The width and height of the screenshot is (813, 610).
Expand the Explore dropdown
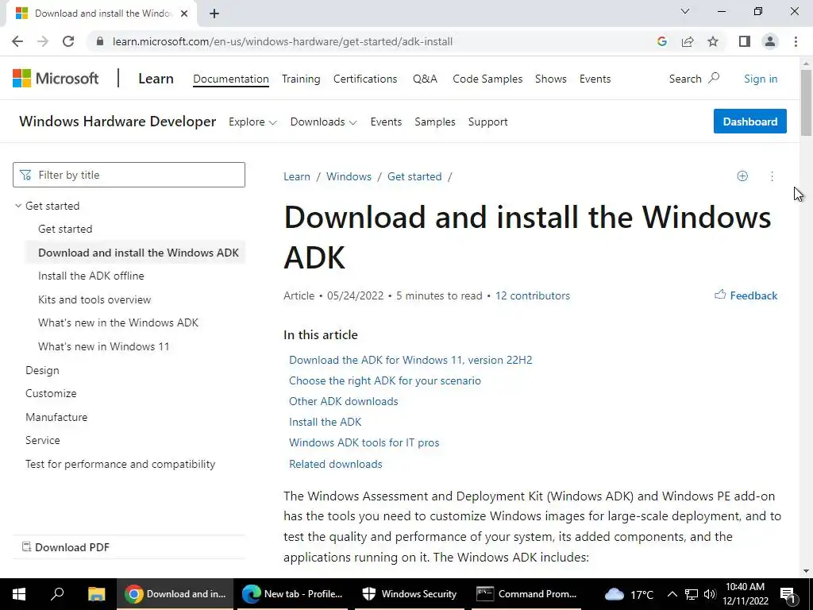pyautogui.click(x=252, y=122)
